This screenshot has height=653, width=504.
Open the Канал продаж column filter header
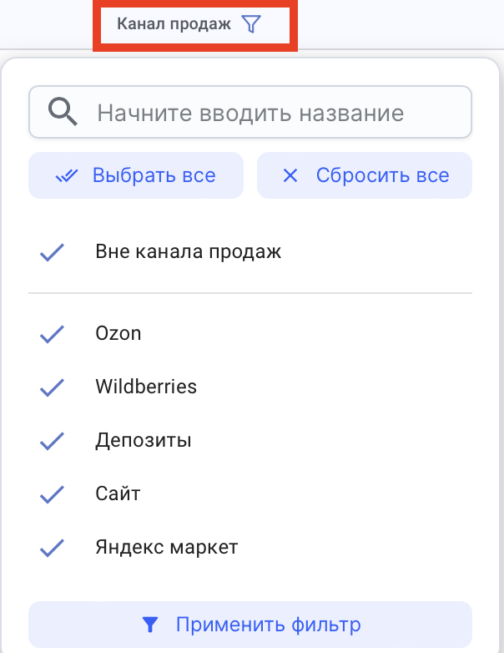(x=174, y=25)
